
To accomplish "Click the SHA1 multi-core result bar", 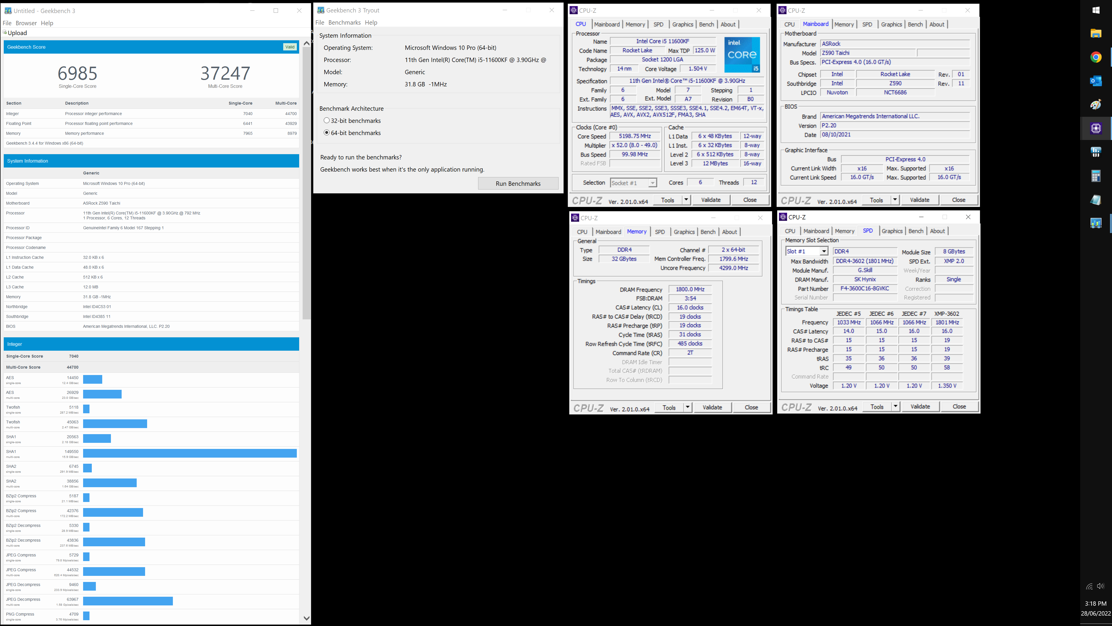I will [190, 453].
